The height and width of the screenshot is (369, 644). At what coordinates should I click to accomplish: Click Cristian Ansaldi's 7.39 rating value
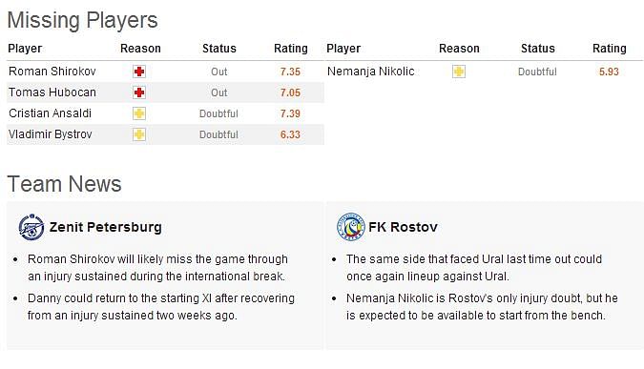[290, 113]
